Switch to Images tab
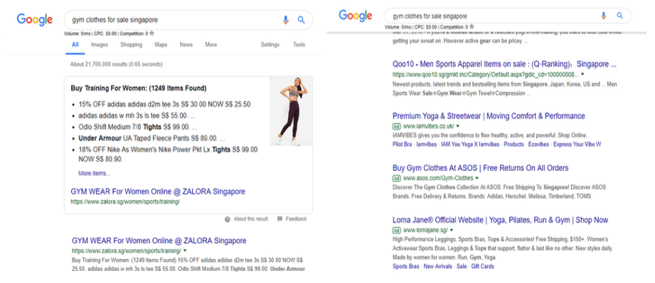Image resolution: width=655 pixels, height=283 pixels. pos(100,45)
